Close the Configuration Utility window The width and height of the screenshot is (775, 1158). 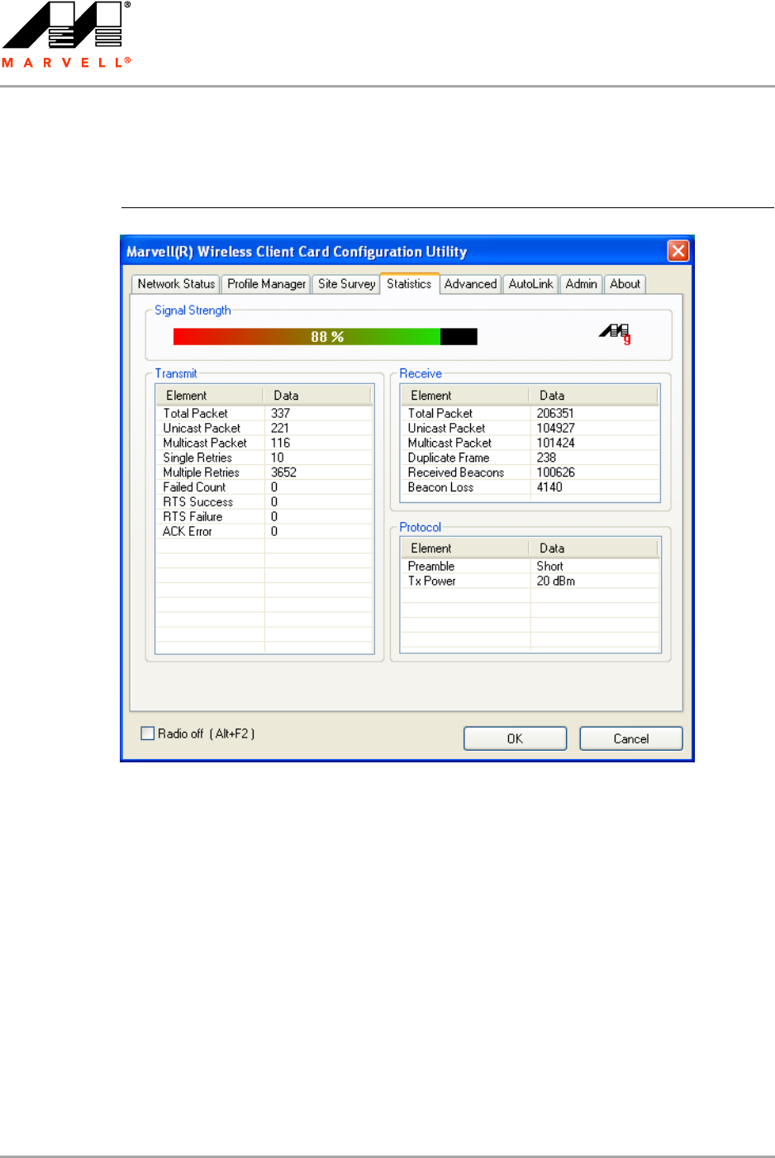click(678, 251)
